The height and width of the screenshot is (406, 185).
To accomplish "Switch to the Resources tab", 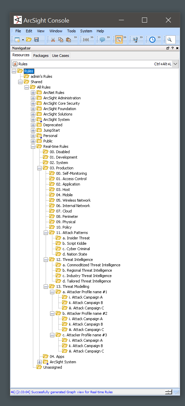I will point(21,55).
